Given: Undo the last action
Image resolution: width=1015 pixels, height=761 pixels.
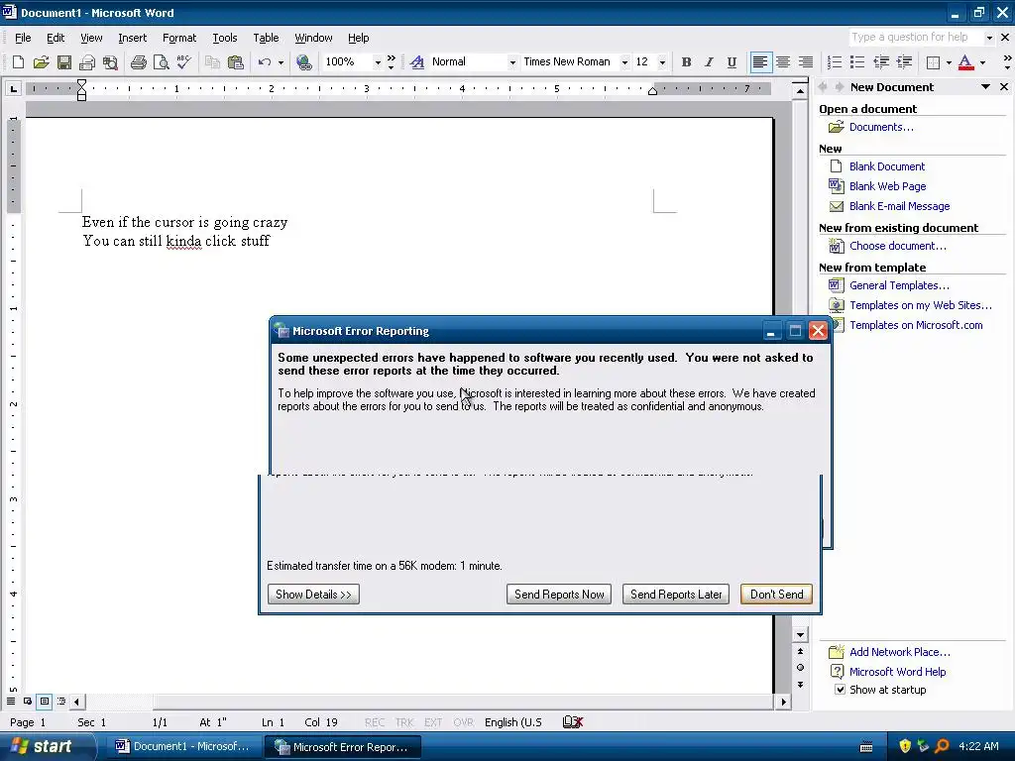Looking at the screenshot, I should pyautogui.click(x=264, y=62).
